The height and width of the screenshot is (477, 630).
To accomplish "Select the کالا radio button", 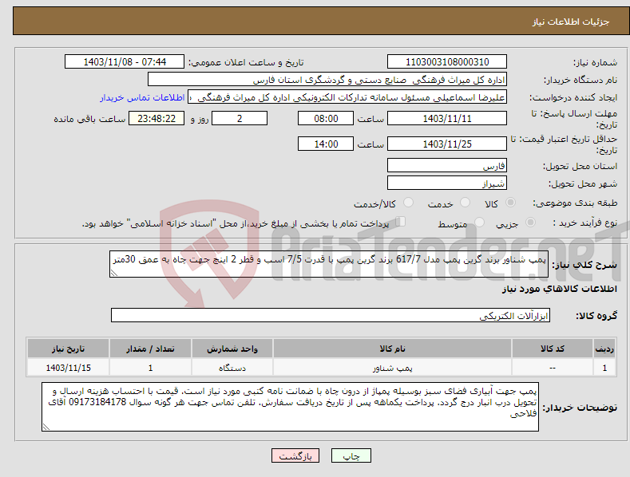I will coord(510,203).
